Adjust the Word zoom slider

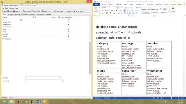tap(171, 98)
